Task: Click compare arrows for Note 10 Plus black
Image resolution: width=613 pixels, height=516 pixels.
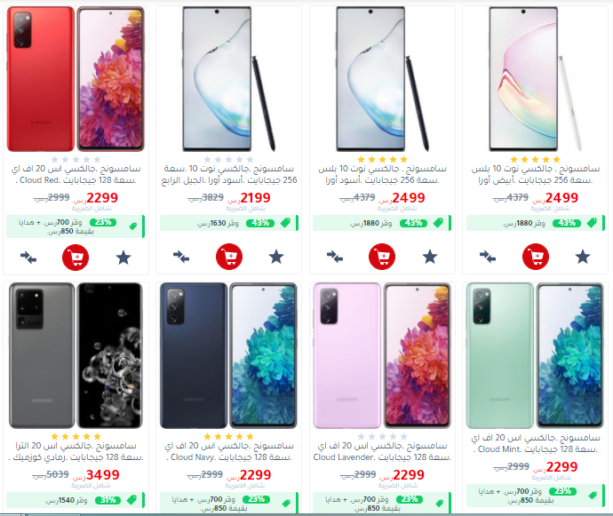Action: tap(335, 257)
